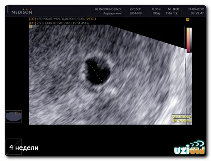The image size is (211, 161).
Task: Click the 8.0см depth value
Action: point(156,9)
